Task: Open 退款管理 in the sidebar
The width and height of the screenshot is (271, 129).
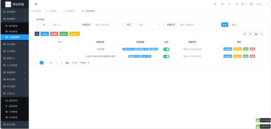Action: click(14, 106)
